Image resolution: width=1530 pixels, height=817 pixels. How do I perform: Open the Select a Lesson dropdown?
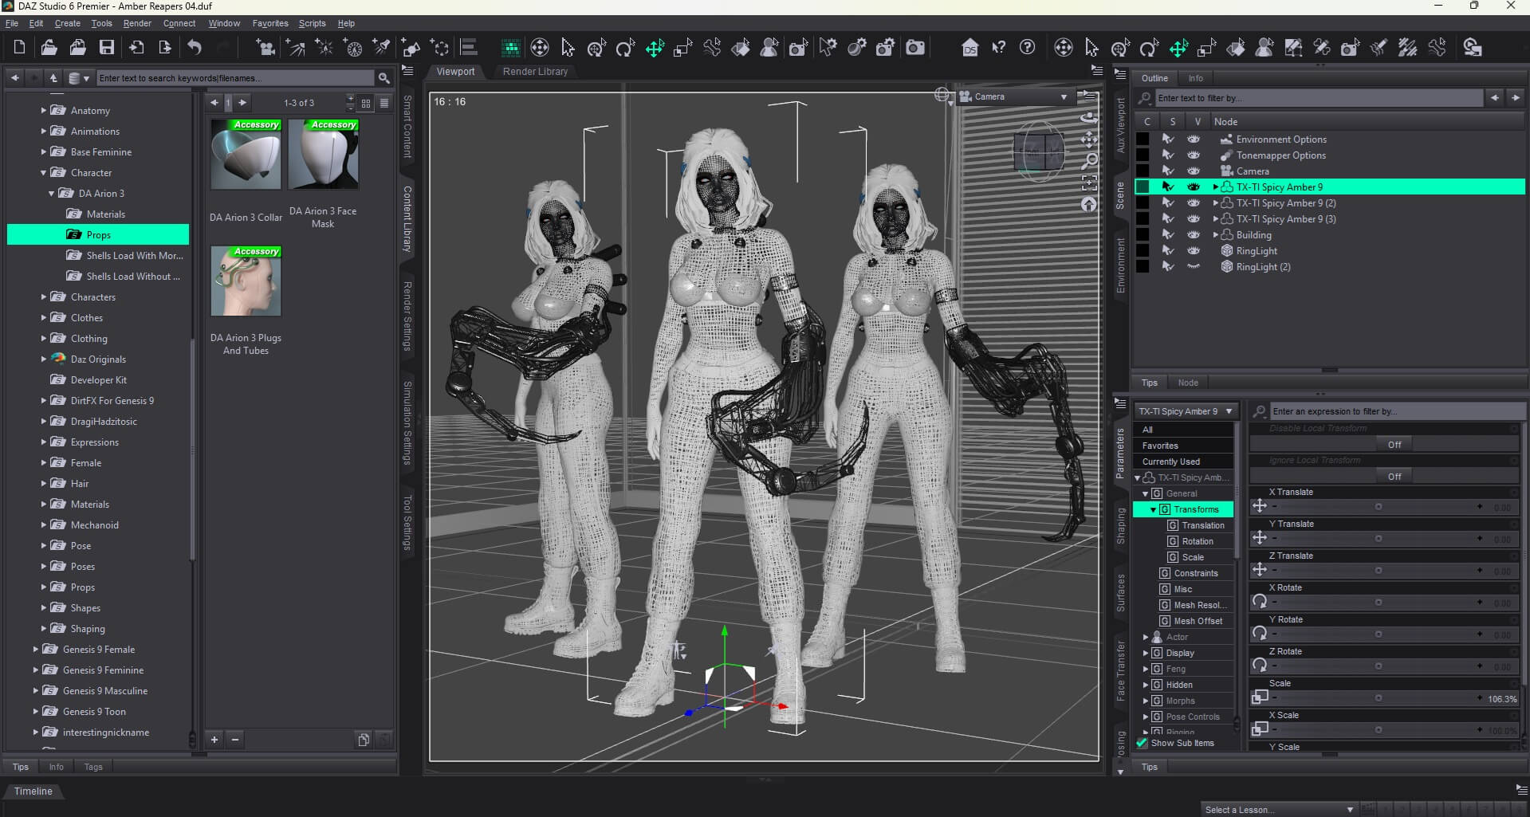tap(1279, 809)
